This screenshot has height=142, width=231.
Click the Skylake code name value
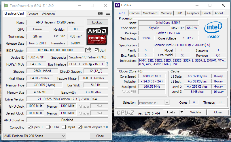tap(154, 28)
